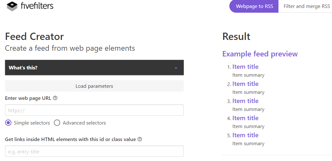This screenshot has width=332, height=161.
Task: Click the fivefilters brand name text
Action: coord(37,6)
